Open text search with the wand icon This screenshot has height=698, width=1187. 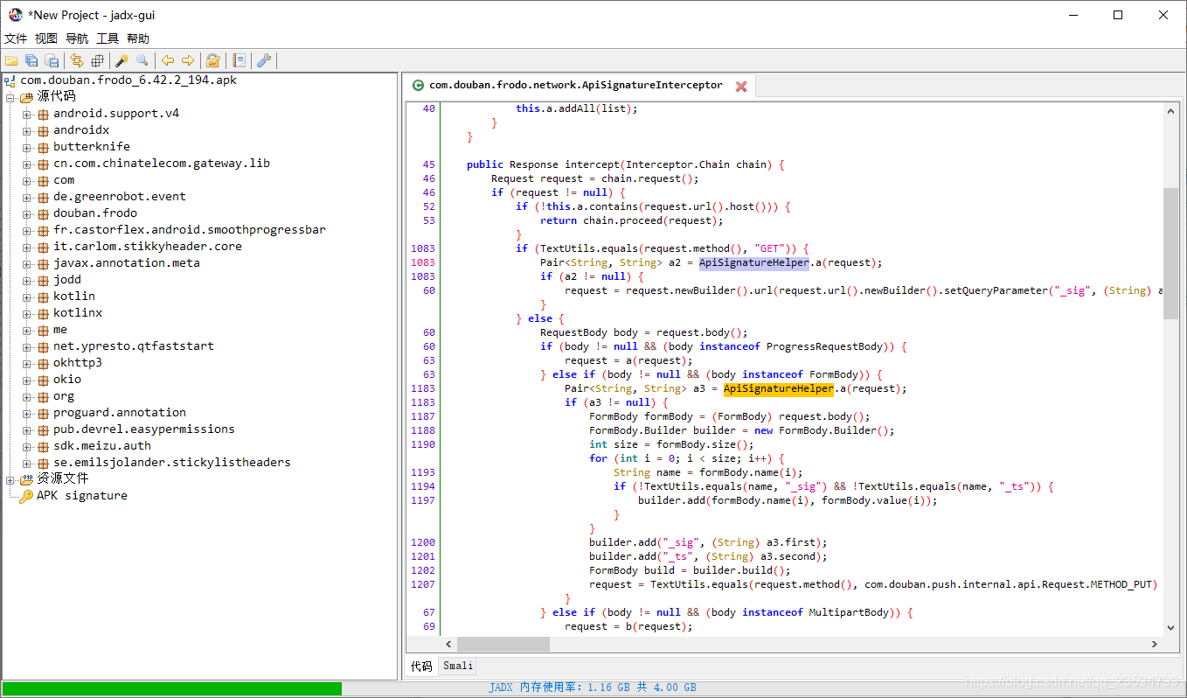(122, 60)
